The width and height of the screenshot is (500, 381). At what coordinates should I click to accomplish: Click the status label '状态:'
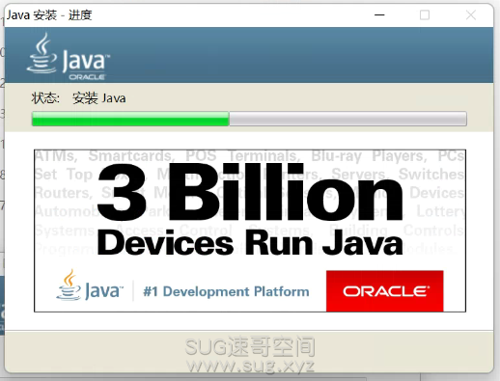(x=45, y=97)
